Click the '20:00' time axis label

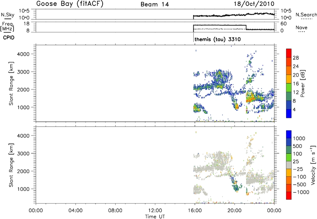click(x=234, y=211)
